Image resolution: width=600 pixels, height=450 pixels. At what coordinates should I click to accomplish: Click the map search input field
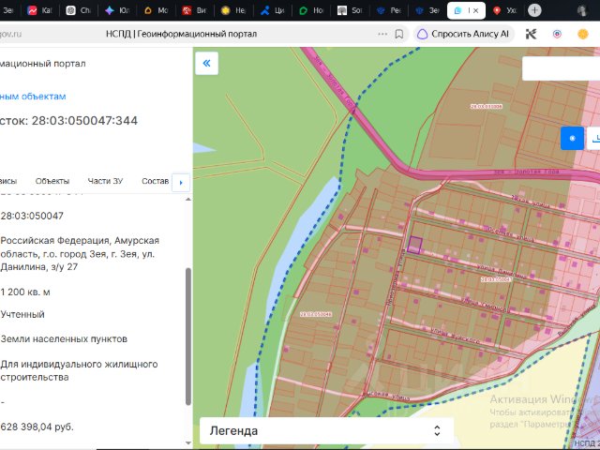click(x=561, y=68)
